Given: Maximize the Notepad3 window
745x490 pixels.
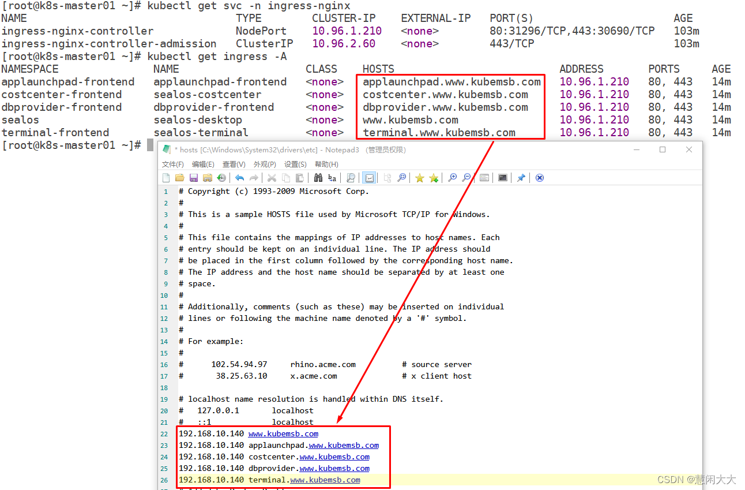Looking at the screenshot, I should (663, 149).
